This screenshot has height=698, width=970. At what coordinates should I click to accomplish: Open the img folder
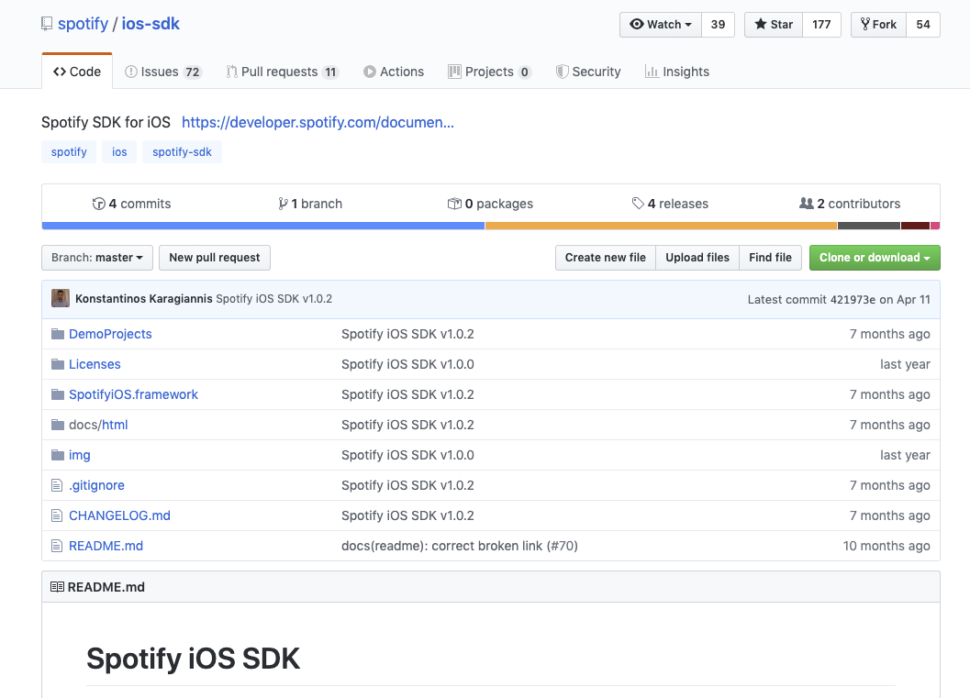point(79,455)
